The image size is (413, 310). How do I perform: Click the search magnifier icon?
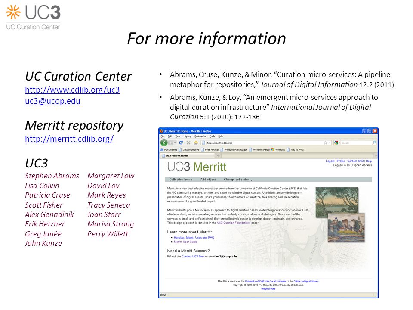[x=374, y=143]
